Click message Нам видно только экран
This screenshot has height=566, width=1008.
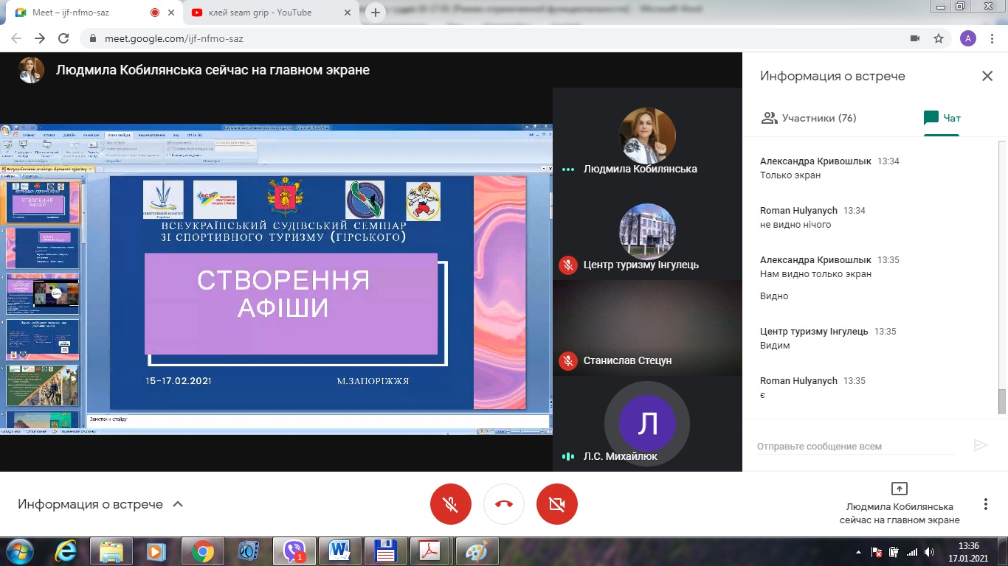(815, 274)
